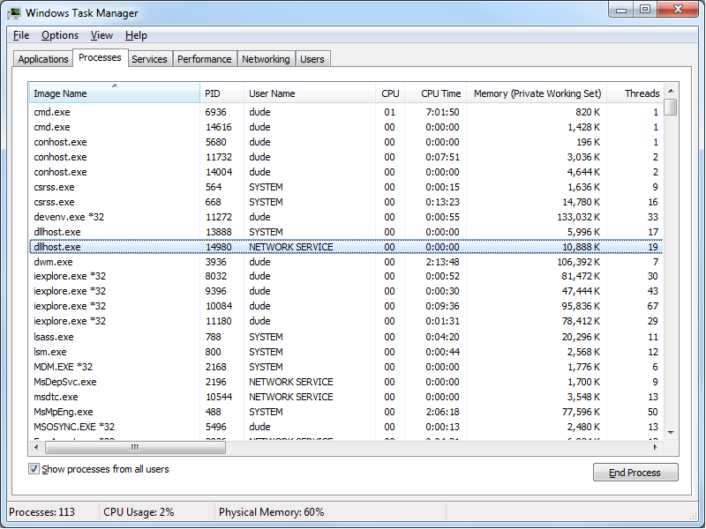Click the horizontal scrollbar left arrow
Viewport: 706px width, 529px height.
[x=36, y=447]
